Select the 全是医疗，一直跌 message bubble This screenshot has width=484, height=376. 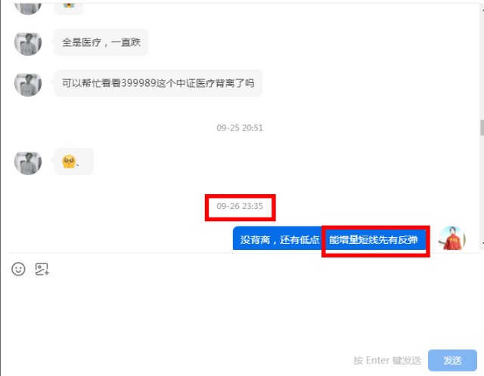(101, 42)
